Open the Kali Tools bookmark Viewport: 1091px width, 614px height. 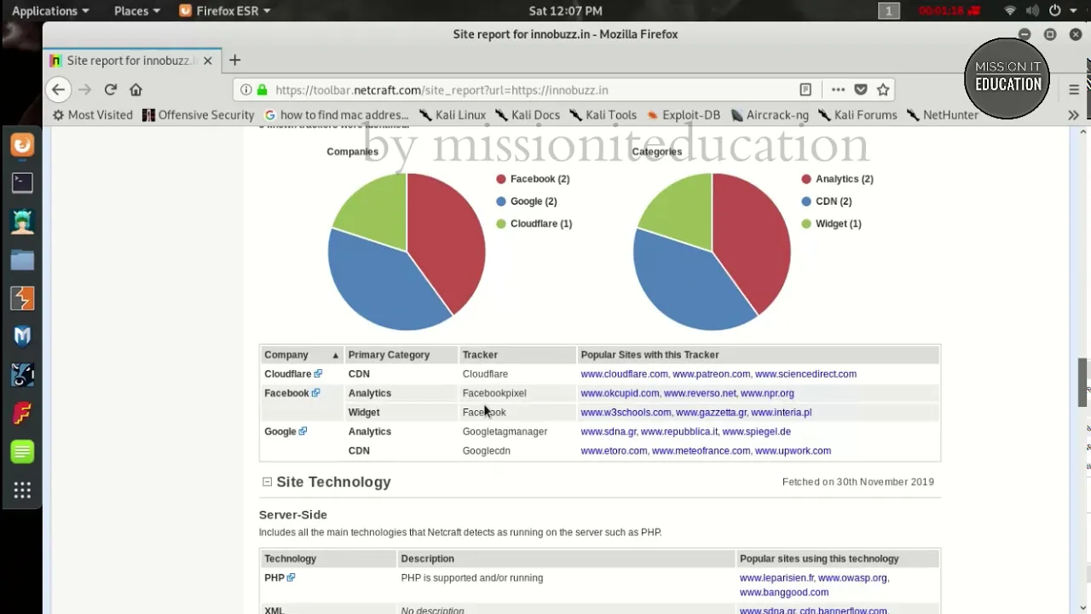(x=603, y=115)
